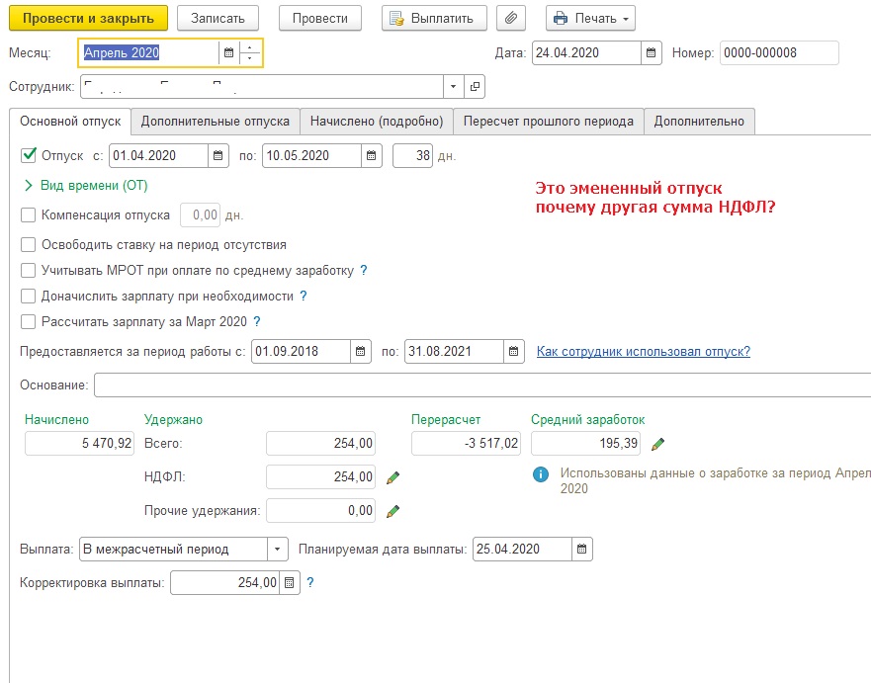Open calendar for Планируемая дата выплаты
Image resolution: width=871 pixels, height=683 pixels.
582,550
